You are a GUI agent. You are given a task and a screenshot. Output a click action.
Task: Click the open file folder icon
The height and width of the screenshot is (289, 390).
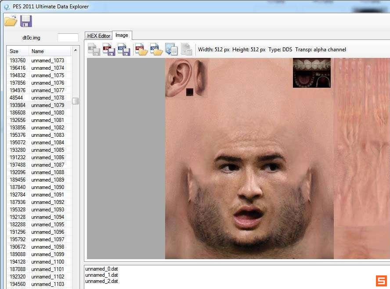pos(11,21)
